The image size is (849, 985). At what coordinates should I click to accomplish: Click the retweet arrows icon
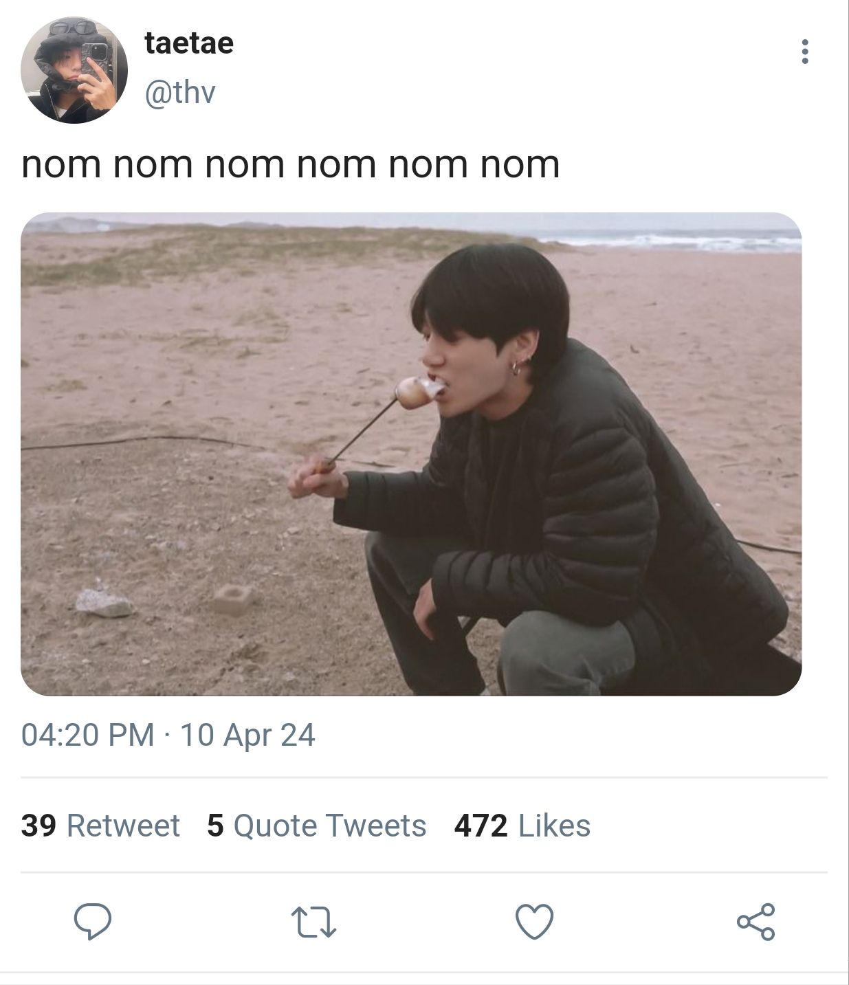pyautogui.click(x=313, y=922)
